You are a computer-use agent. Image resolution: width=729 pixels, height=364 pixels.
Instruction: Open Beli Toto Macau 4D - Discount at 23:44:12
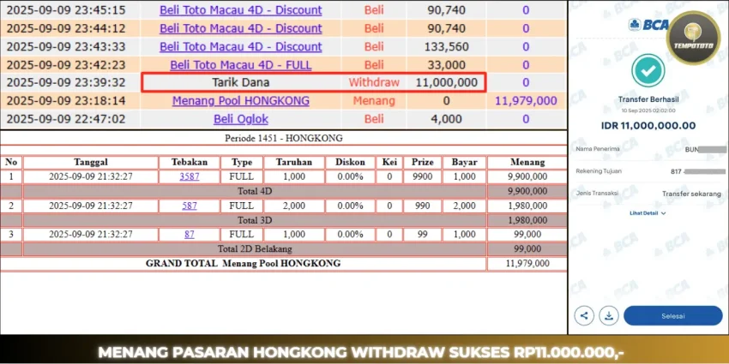point(240,28)
